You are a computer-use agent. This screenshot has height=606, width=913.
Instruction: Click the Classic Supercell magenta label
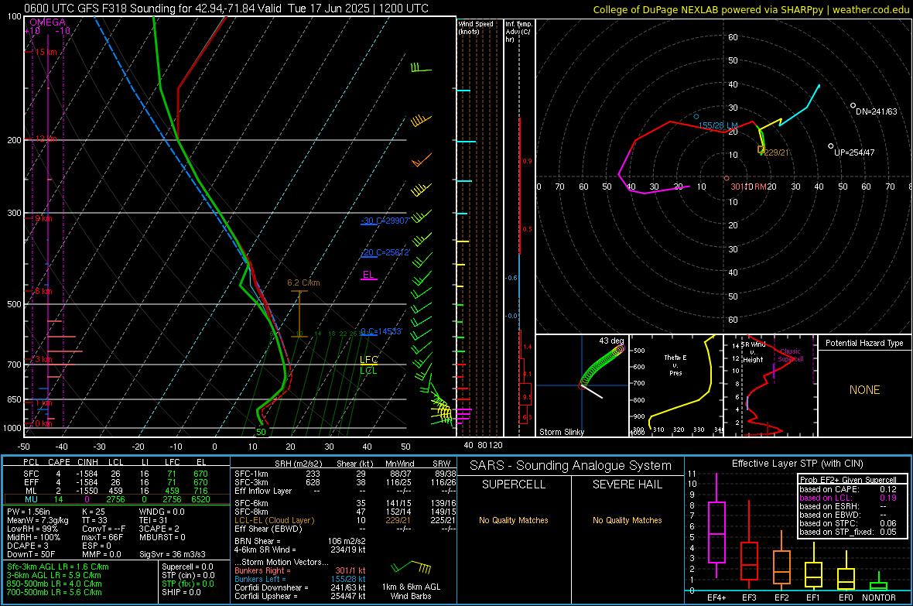coord(790,355)
